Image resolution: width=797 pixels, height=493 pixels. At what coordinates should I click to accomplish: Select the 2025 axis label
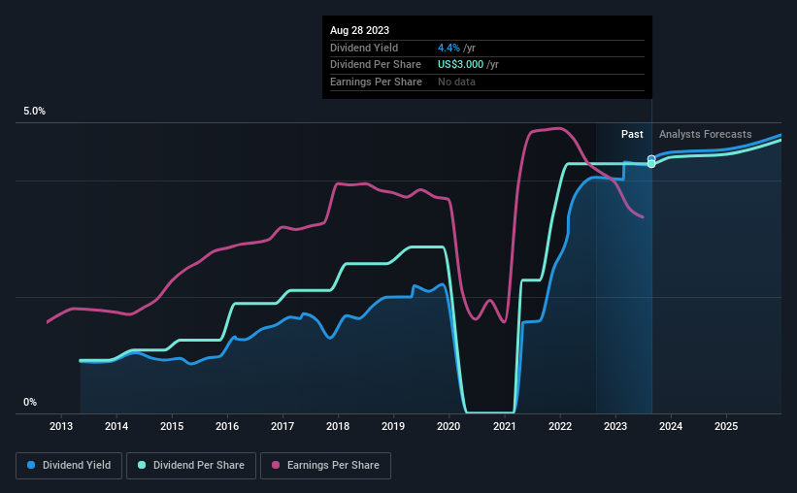[x=726, y=426]
